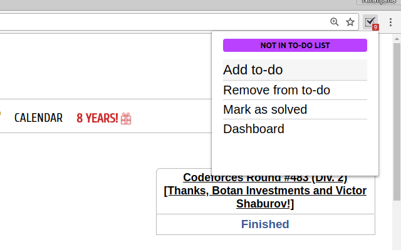Open the zoom magnifier icon in address bar
Screen dimensions: 401x250
pyautogui.click(x=334, y=22)
